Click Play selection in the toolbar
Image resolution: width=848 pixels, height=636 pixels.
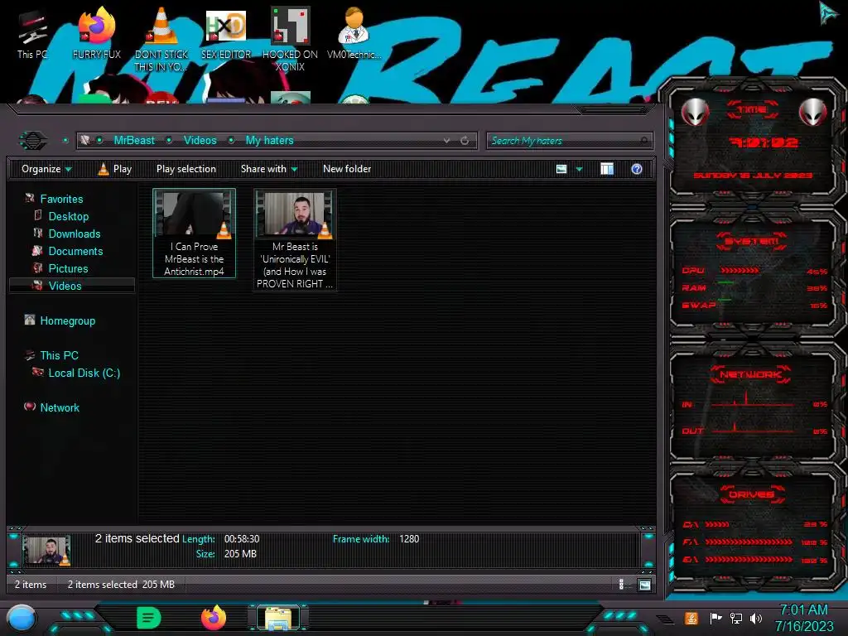pyautogui.click(x=186, y=169)
